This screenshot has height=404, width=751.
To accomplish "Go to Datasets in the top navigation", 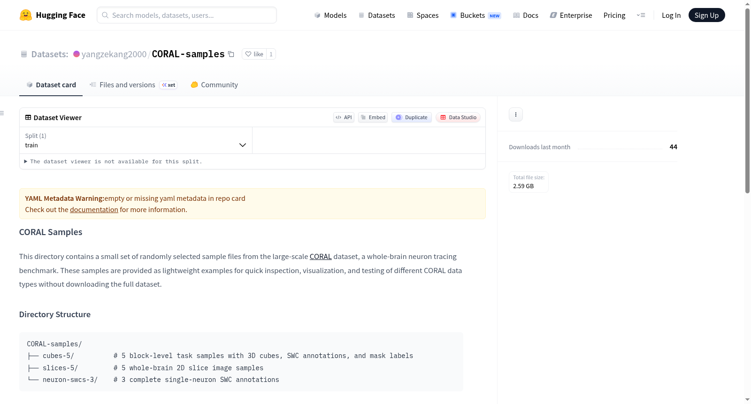I will coord(376,15).
